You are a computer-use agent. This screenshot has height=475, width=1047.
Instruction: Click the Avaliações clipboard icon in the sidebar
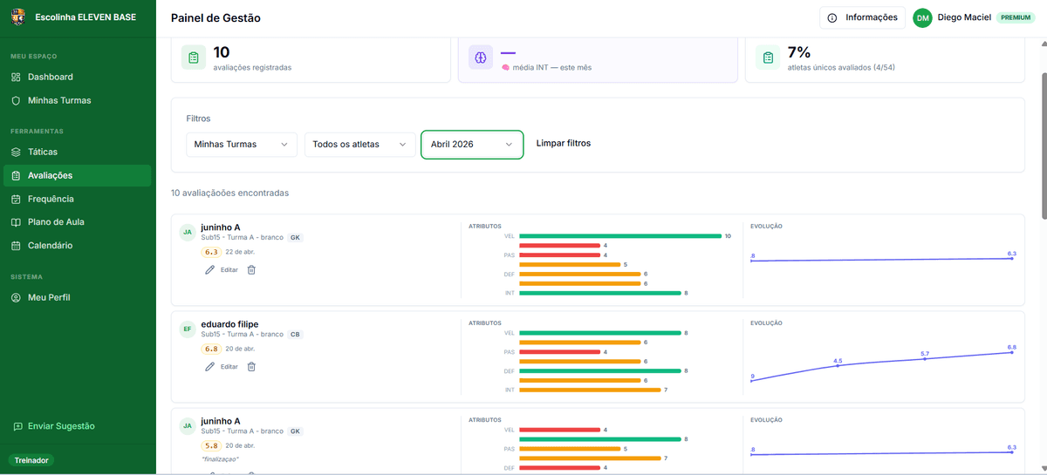[16, 175]
